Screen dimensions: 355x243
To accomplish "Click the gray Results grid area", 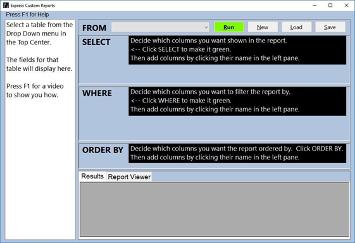I will (x=214, y=209).
